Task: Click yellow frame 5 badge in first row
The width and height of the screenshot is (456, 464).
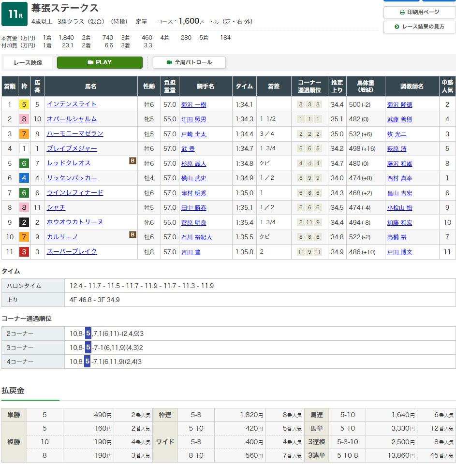Action: point(24,104)
